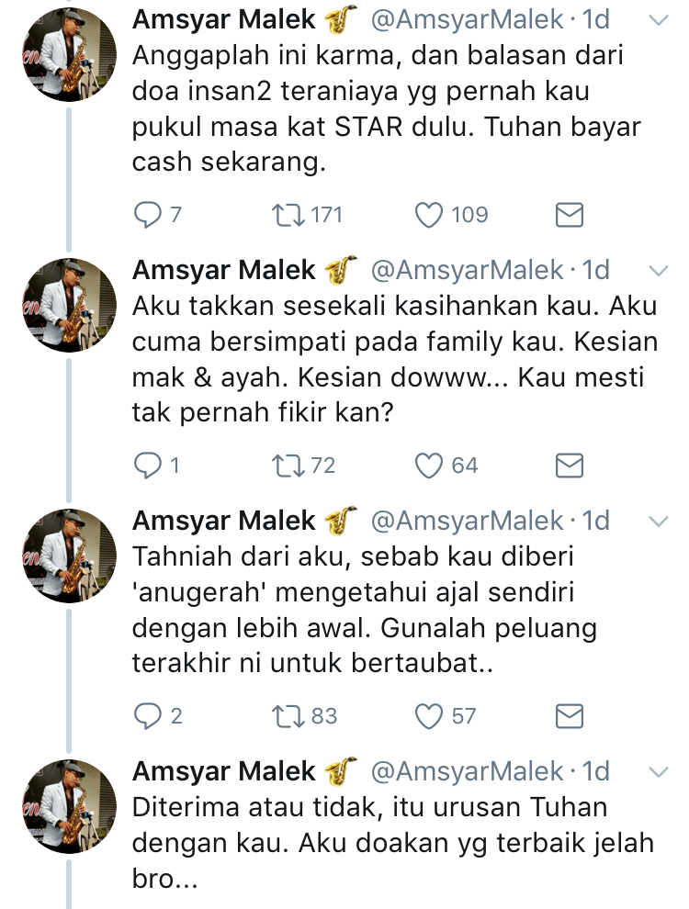Viewport: 689px width, 909px height.
Task: Message the 'Tahniah dari aku' tweet envelope icon
Action: point(570,715)
